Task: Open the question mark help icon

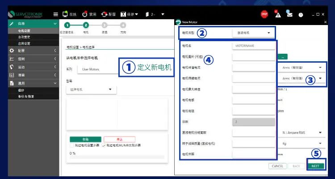Action: 301,15
